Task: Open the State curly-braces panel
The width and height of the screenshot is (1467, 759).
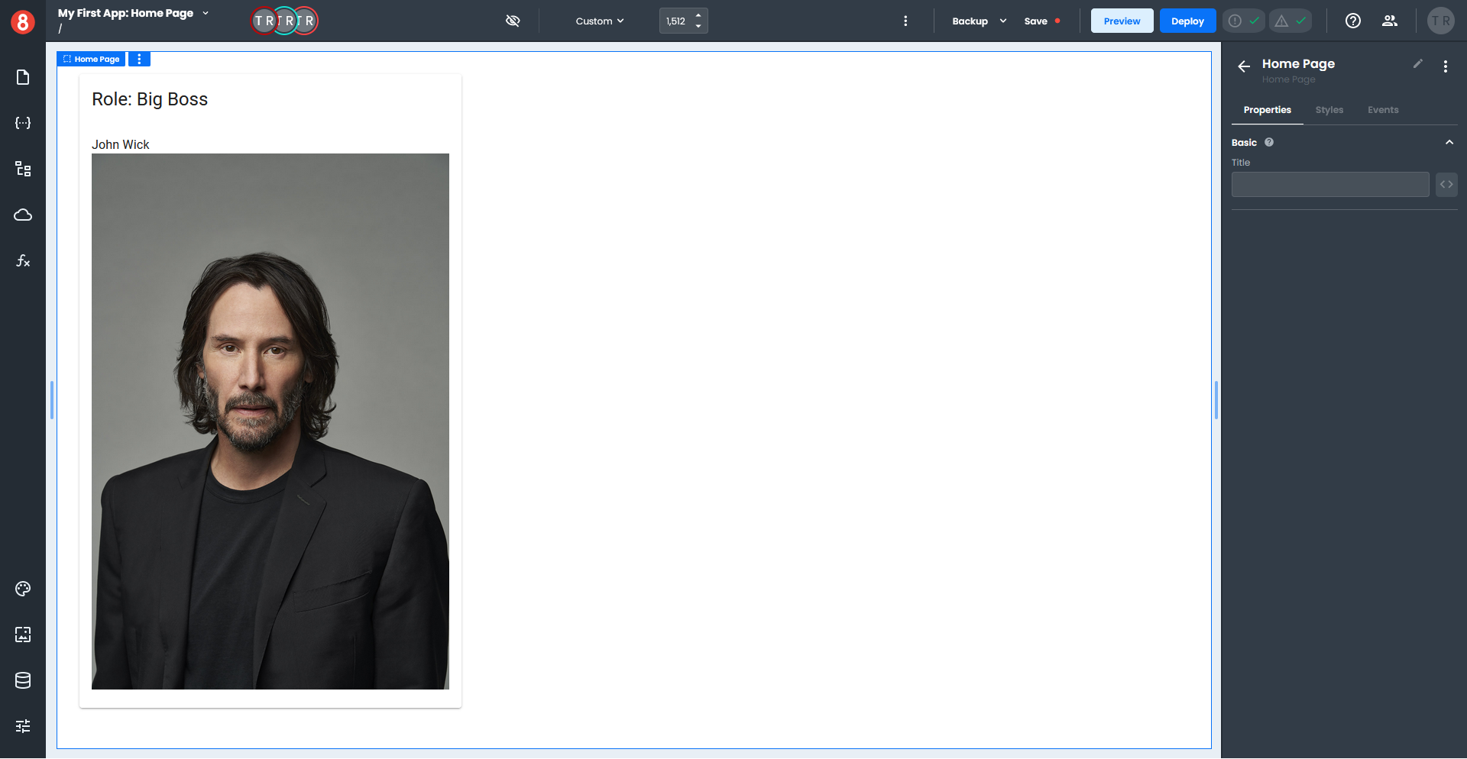Action: pyautogui.click(x=23, y=123)
